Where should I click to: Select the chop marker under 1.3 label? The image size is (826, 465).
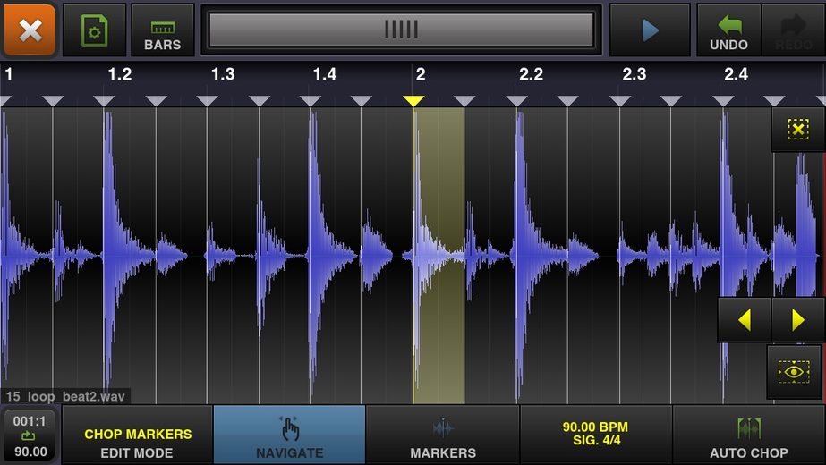[x=207, y=100]
